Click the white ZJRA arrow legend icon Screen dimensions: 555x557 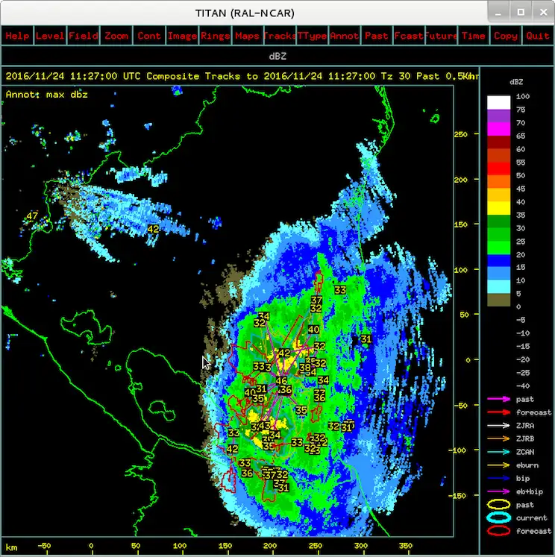pyautogui.click(x=498, y=425)
